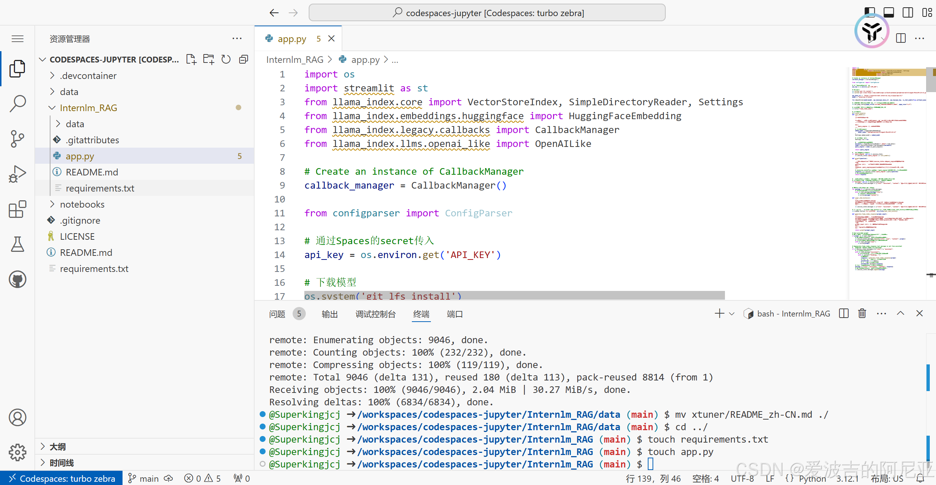Switch to the 端口 panel tab
Viewport: 936px width, 485px height.
click(455, 314)
